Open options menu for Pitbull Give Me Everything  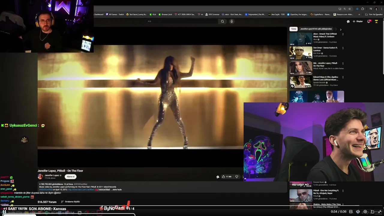[343, 191]
